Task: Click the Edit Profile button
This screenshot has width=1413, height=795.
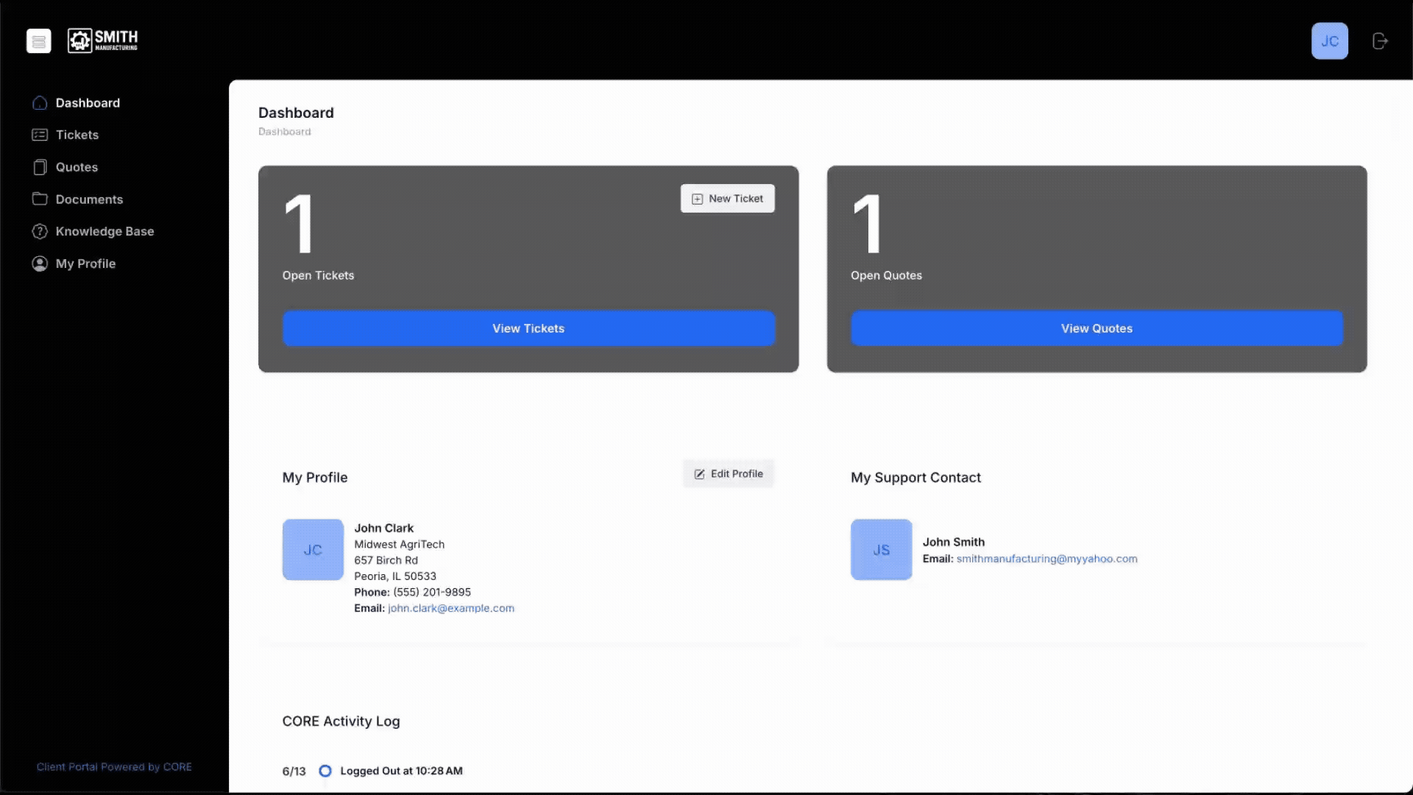Action: pos(728,474)
